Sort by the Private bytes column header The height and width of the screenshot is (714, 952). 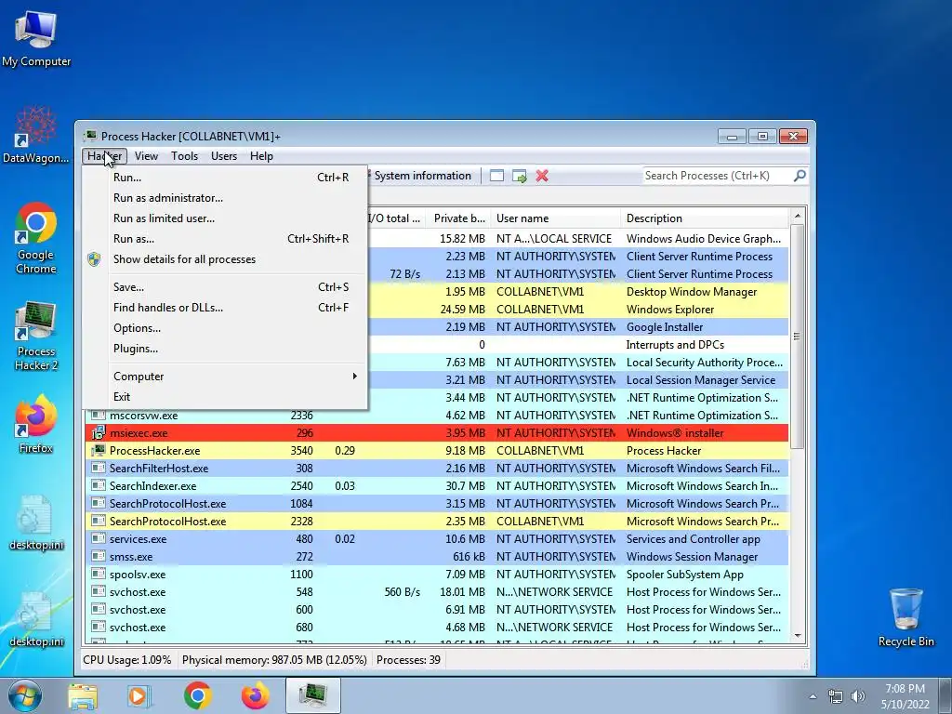point(459,218)
